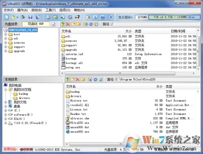
Task: Expand the 我的文档 tree node
Action: point(6,102)
